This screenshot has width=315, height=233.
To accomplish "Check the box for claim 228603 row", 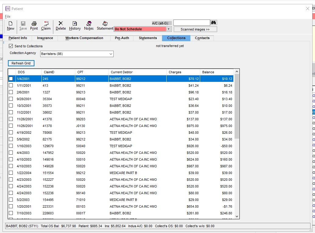I will coord(11,213).
